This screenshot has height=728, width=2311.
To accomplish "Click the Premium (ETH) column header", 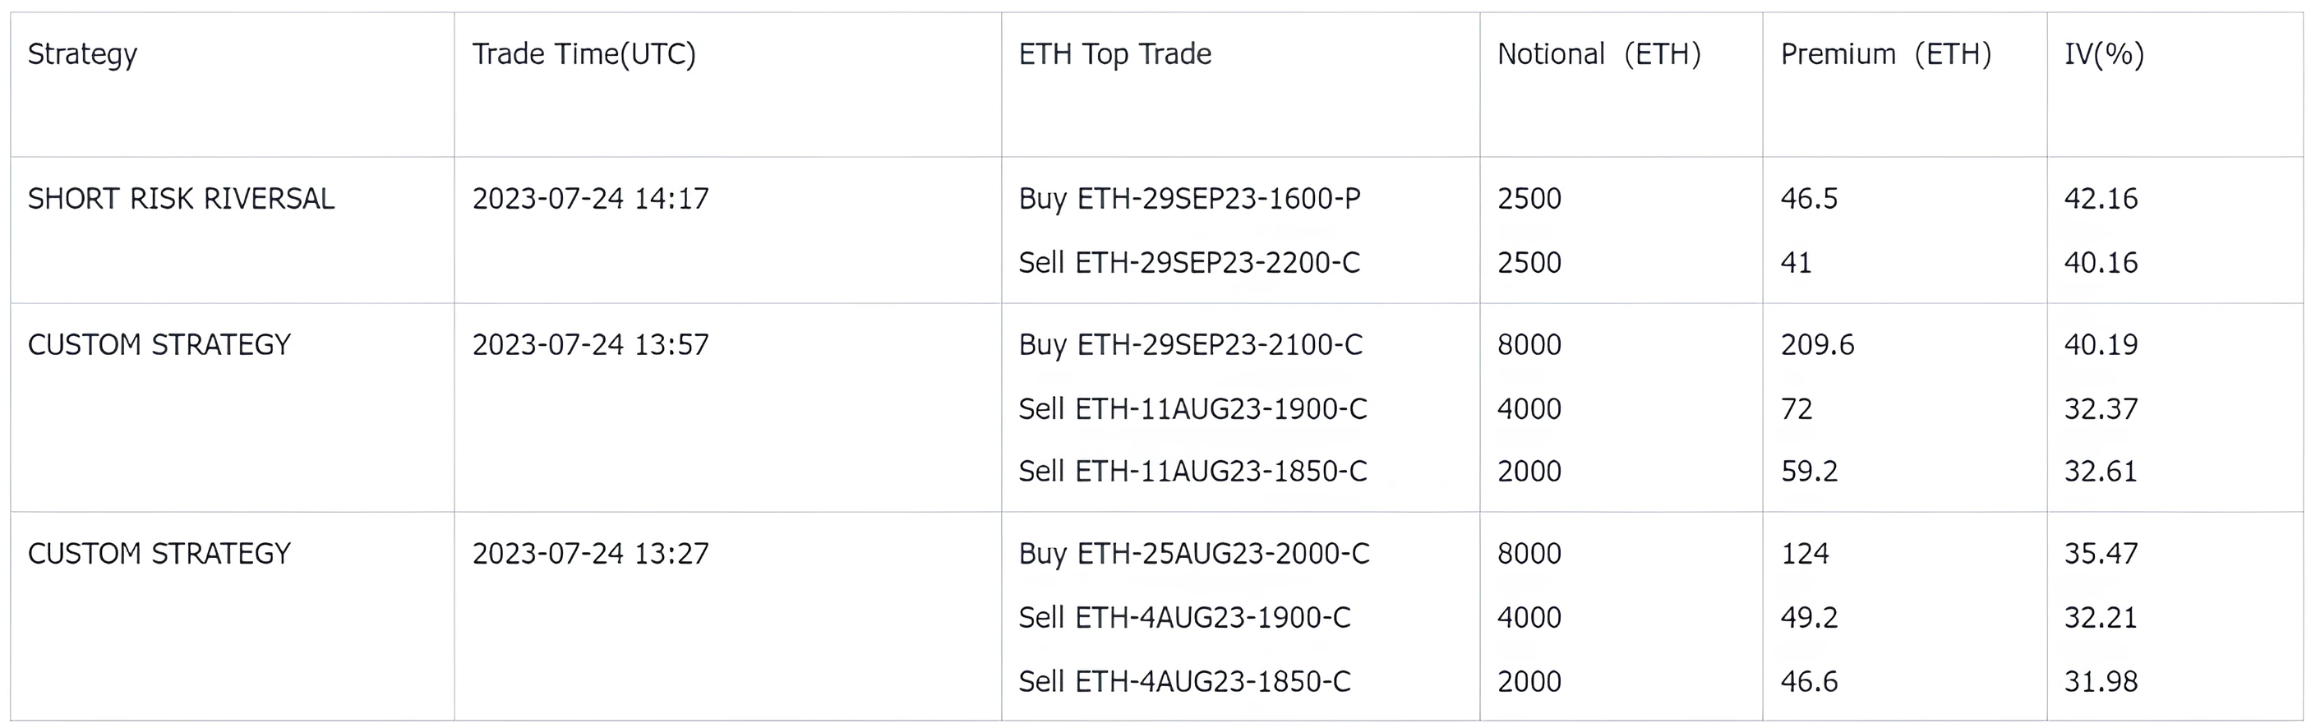I will click(1886, 55).
